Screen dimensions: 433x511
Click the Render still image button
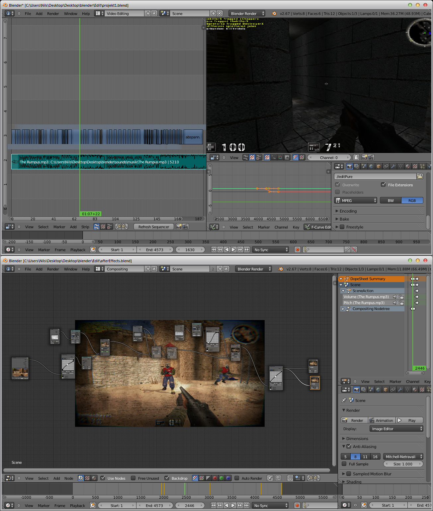[354, 420]
